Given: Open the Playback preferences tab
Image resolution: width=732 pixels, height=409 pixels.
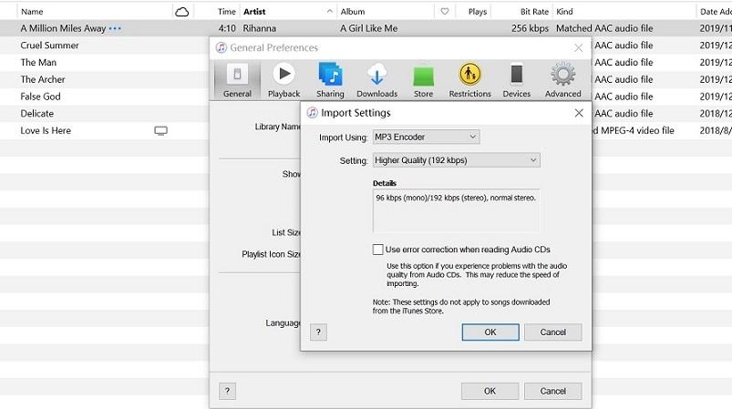Looking at the screenshot, I should pyautogui.click(x=284, y=80).
